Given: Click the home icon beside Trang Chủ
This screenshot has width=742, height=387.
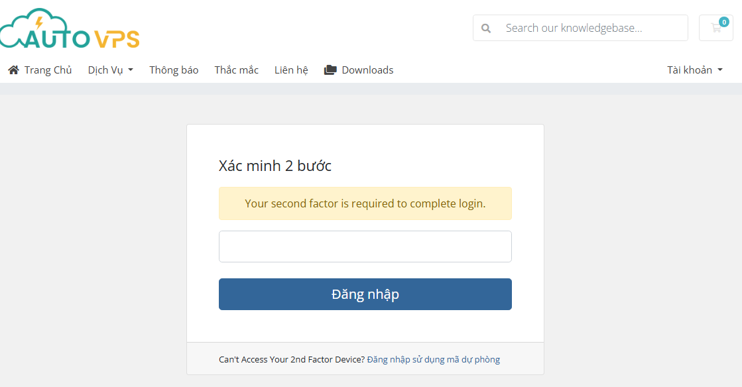Looking at the screenshot, I should tap(14, 70).
